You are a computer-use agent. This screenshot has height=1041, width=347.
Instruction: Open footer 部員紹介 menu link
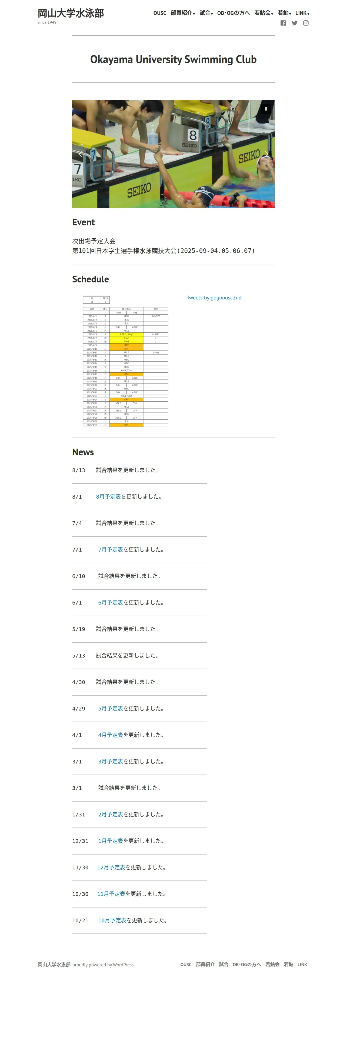(x=205, y=965)
